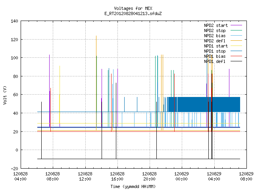Click the x-axis tick '120828 04:00'
Image resolution: width=254 pixels, height=190 pixels.
[x=20, y=177]
